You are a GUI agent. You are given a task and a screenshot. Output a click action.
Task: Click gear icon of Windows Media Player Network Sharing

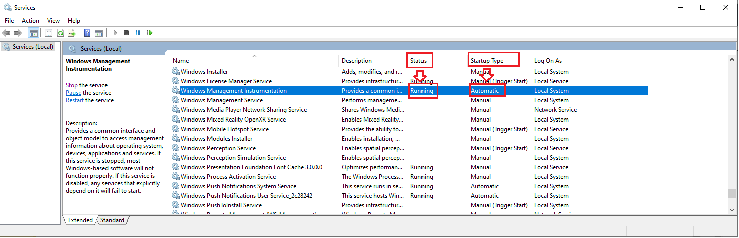point(175,110)
